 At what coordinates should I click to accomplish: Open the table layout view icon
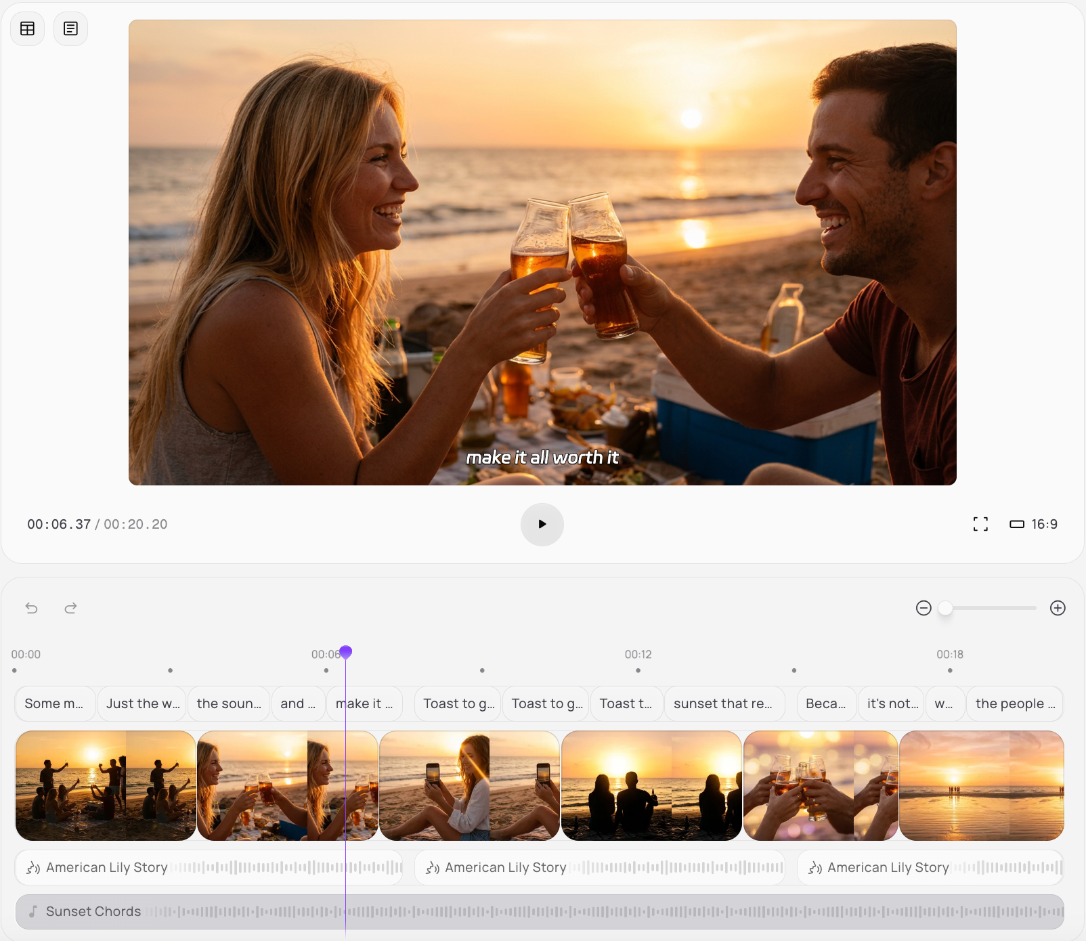coord(28,28)
